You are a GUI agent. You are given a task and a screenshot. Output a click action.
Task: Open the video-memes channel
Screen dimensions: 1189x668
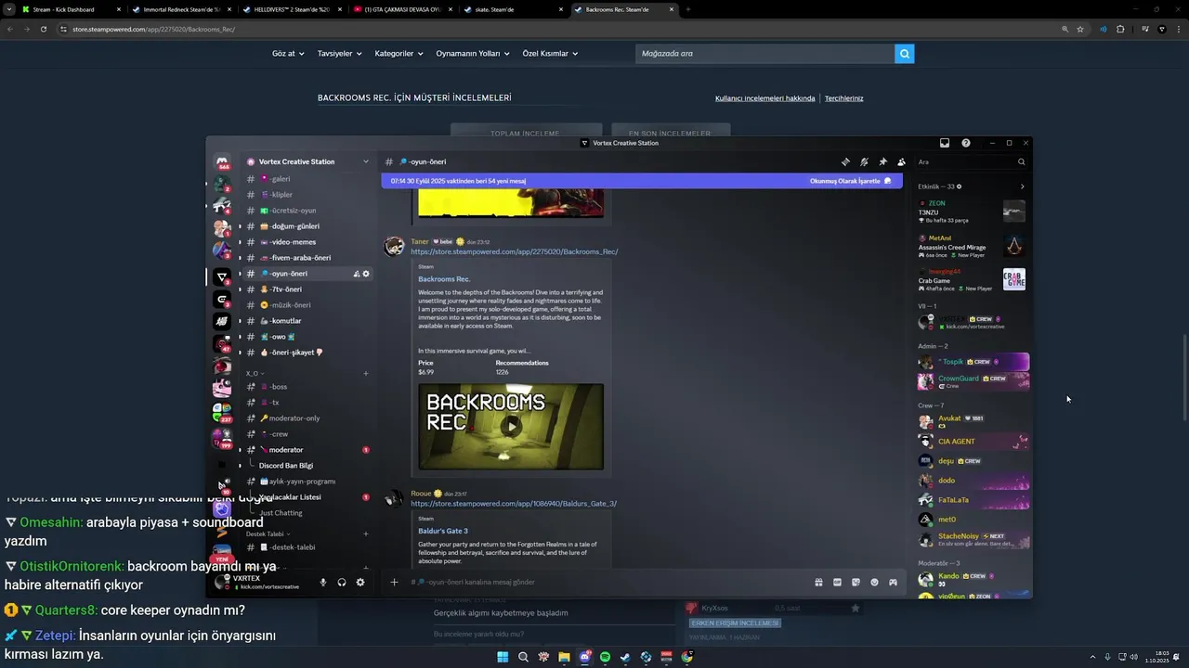307,242
